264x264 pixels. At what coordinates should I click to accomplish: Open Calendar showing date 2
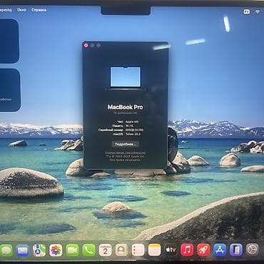click(x=106, y=250)
